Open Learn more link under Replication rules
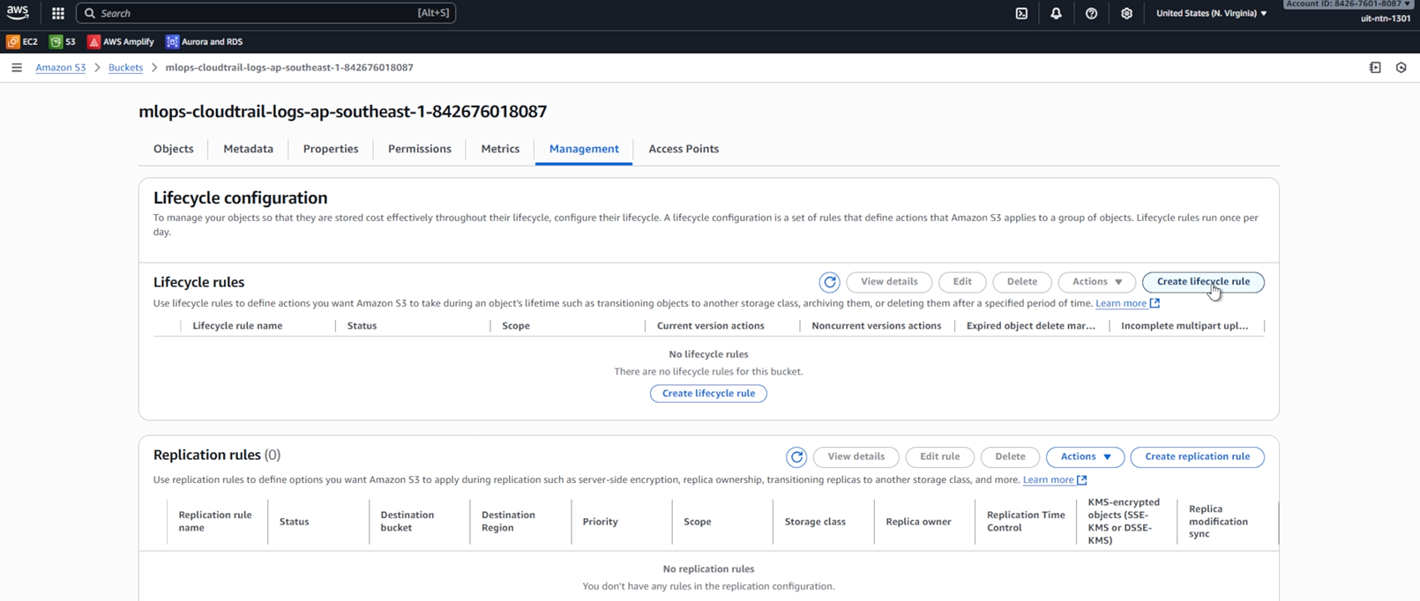Viewport: 1420px width, 601px height. [x=1048, y=480]
